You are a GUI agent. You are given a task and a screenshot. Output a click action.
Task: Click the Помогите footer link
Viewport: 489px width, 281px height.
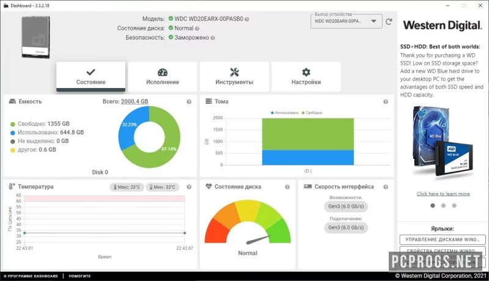click(79, 276)
